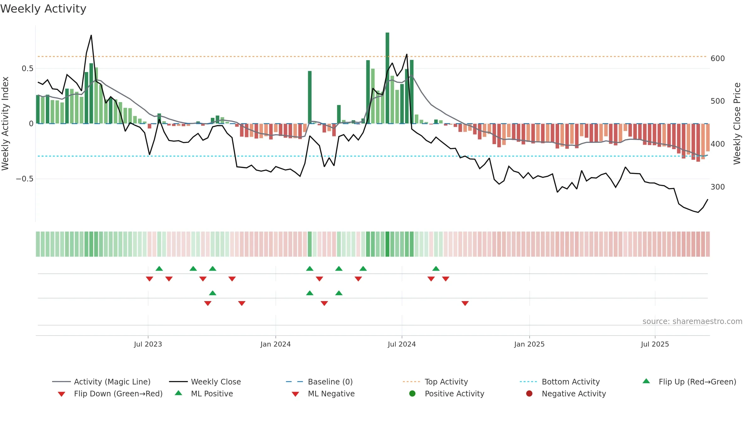The width and height of the screenshot is (753, 423).
Task: Click the Jan 2025 x-axis label
Action: [x=529, y=344]
